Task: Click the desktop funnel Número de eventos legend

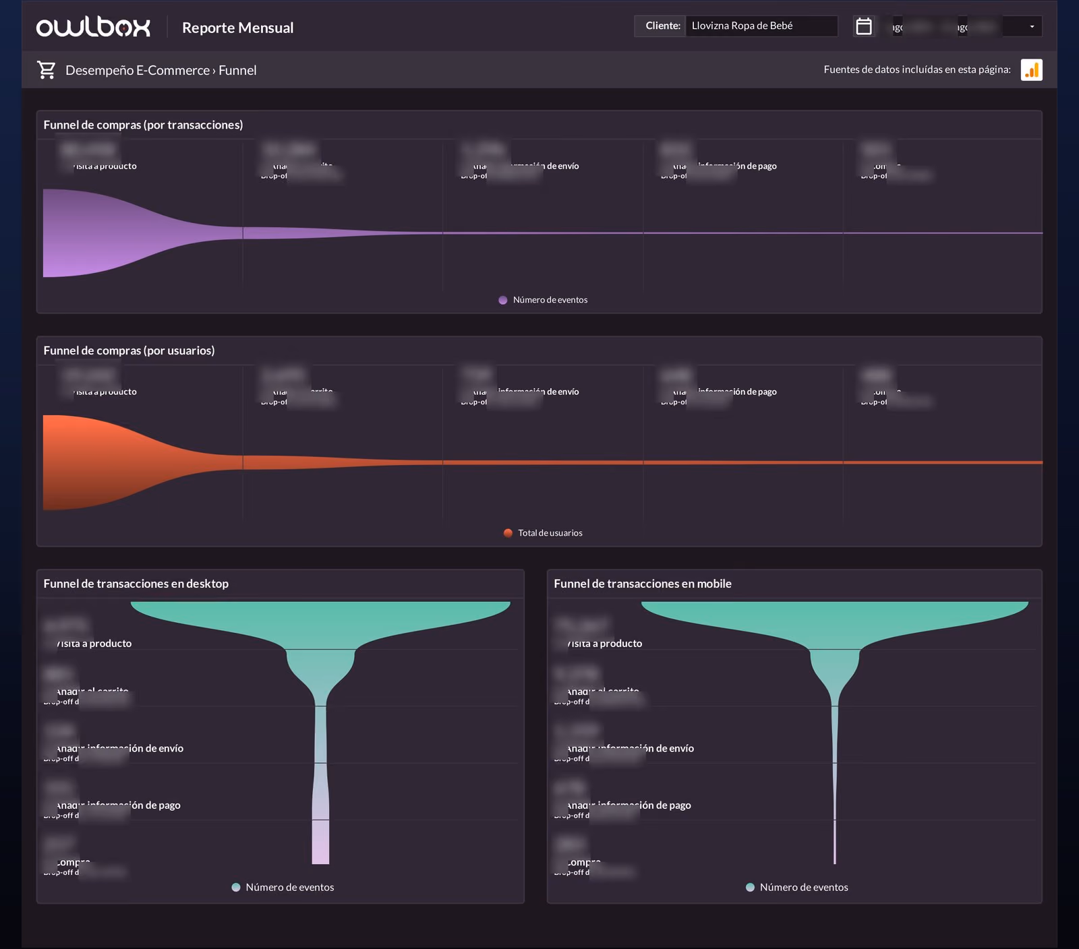Action: point(283,887)
